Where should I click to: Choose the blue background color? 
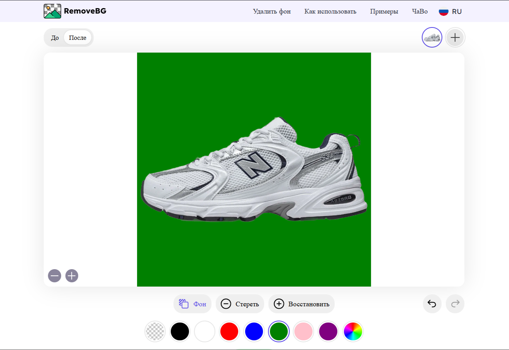(x=254, y=331)
